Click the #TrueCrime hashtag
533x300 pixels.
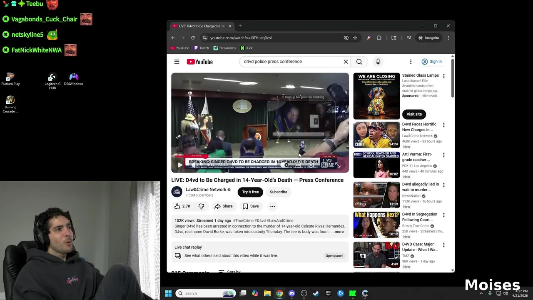[243, 220]
